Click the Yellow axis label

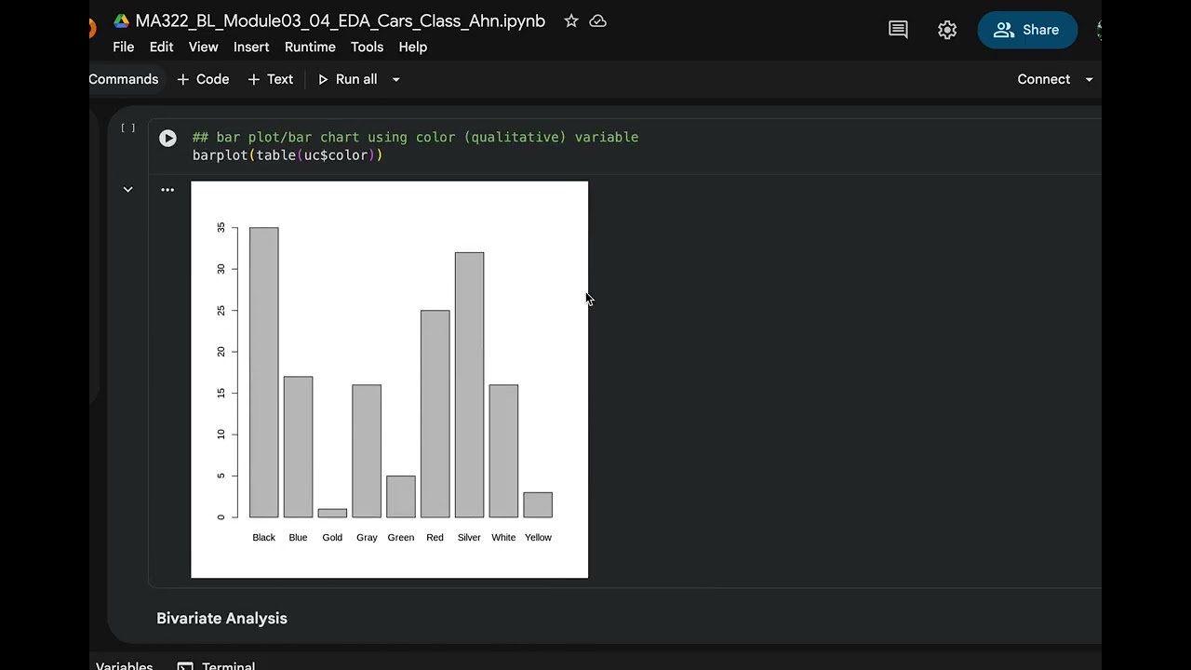538,537
